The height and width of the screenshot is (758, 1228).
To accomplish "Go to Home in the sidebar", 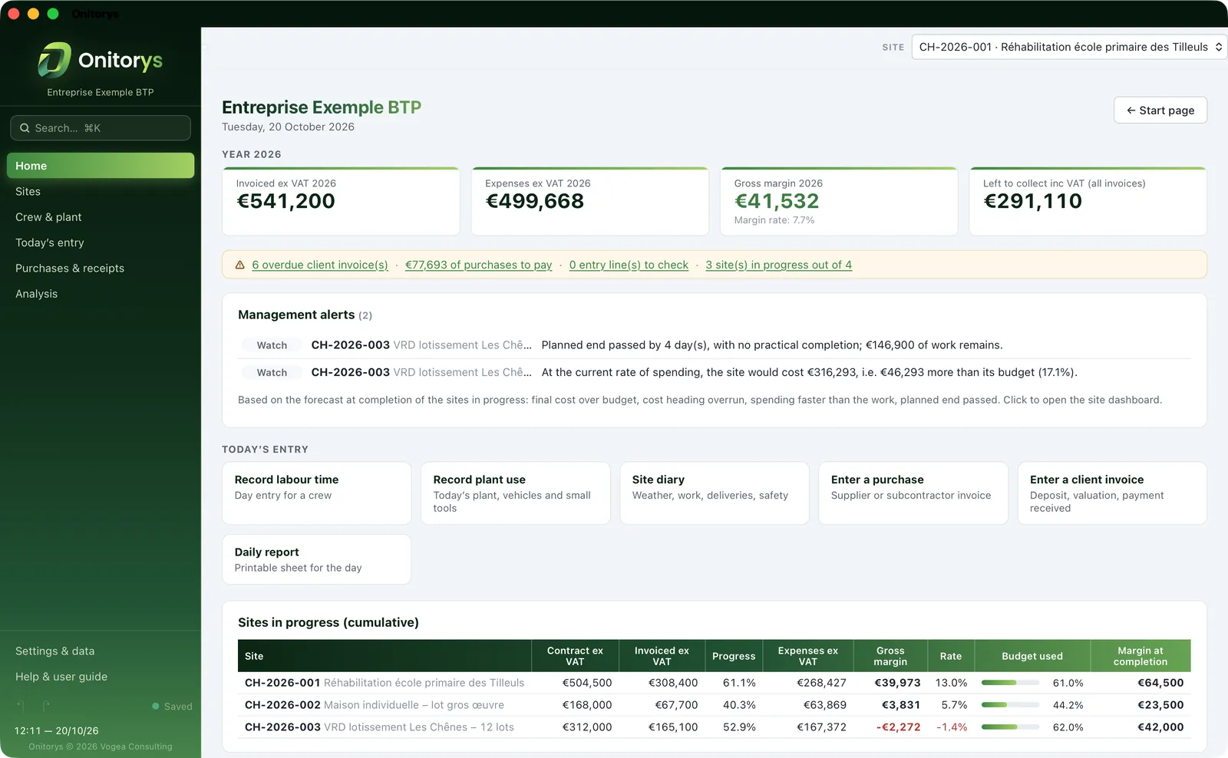I will pos(101,166).
